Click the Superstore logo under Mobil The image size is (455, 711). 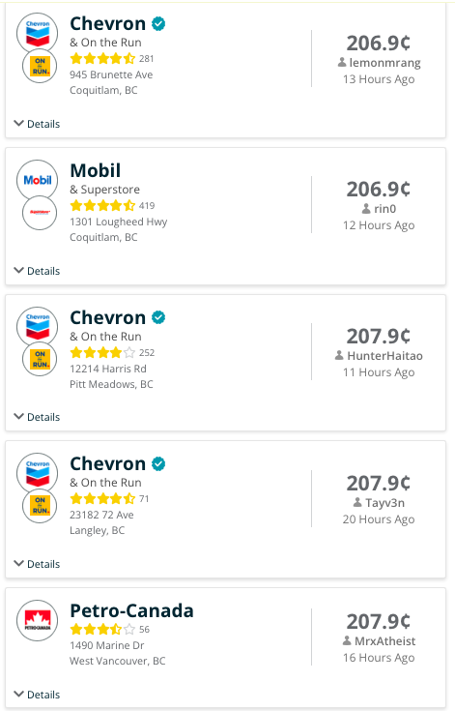pyautogui.click(x=40, y=213)
